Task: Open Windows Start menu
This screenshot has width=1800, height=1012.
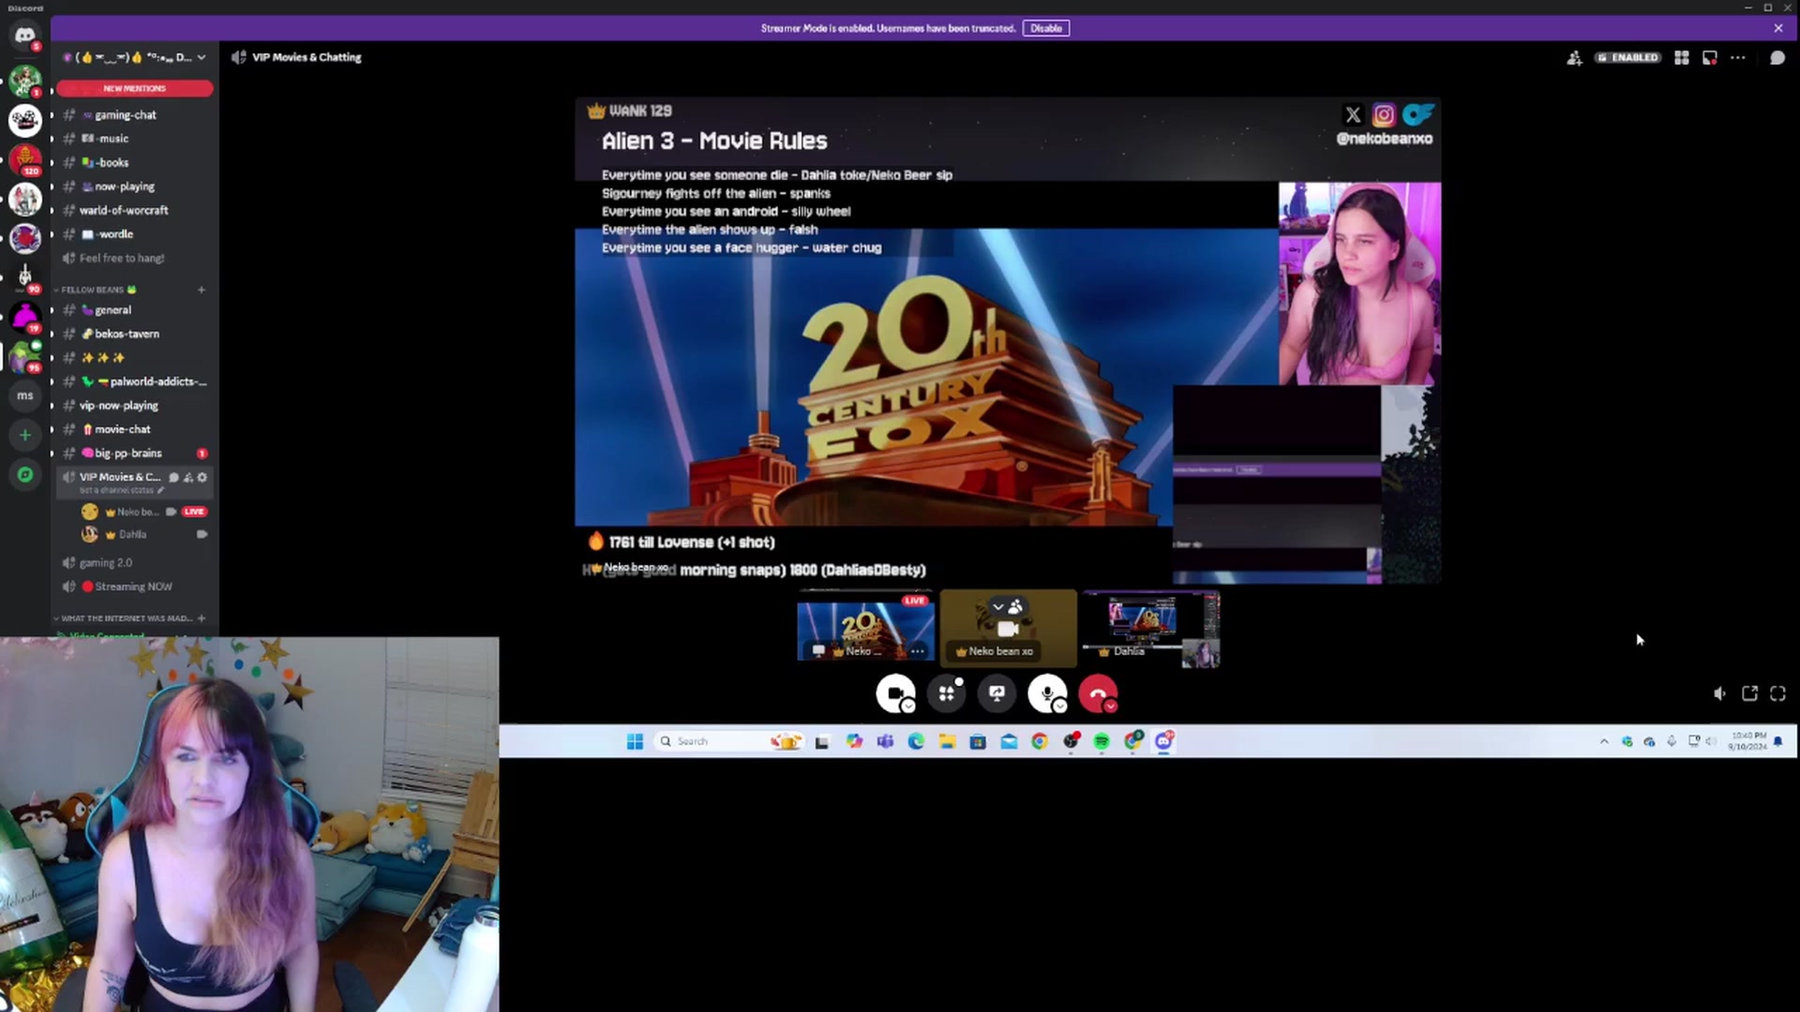Action: click(635, 741)
